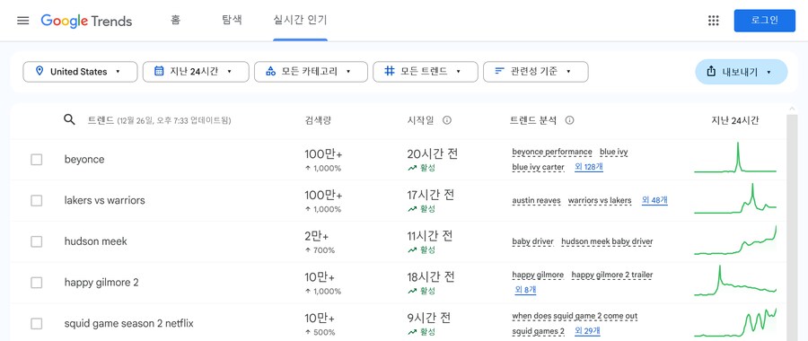Image resolution: width=808 pixels, height=341 pixels.
Task: Open the beyonce performance related query
Action: pyautogui.click(x=552, y=152)
